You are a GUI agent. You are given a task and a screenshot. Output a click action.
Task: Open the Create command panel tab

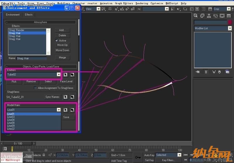coord(195,16)
